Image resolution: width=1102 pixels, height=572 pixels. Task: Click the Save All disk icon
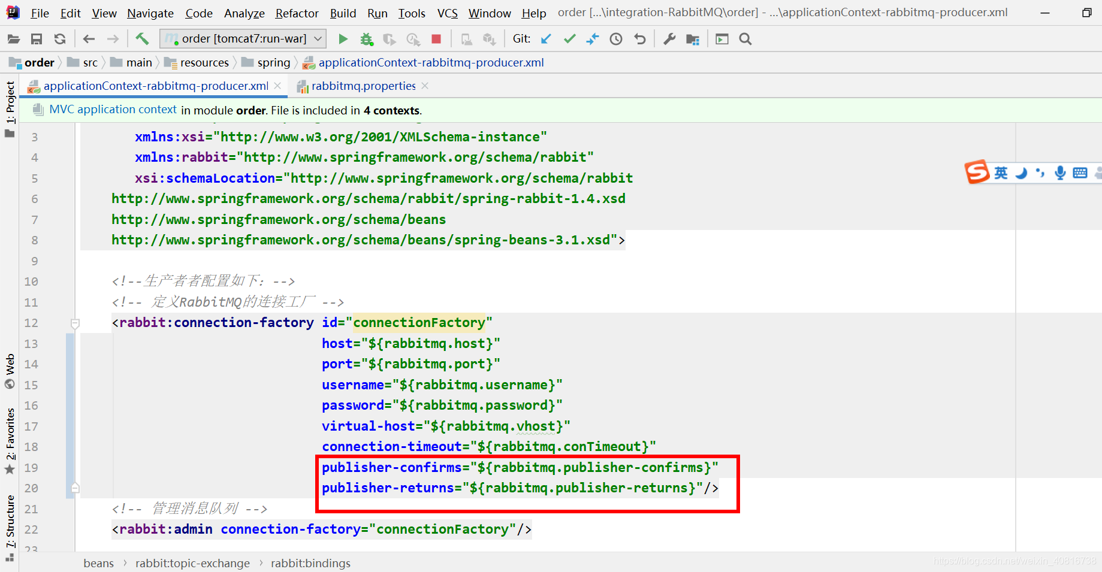coord(37,39)
